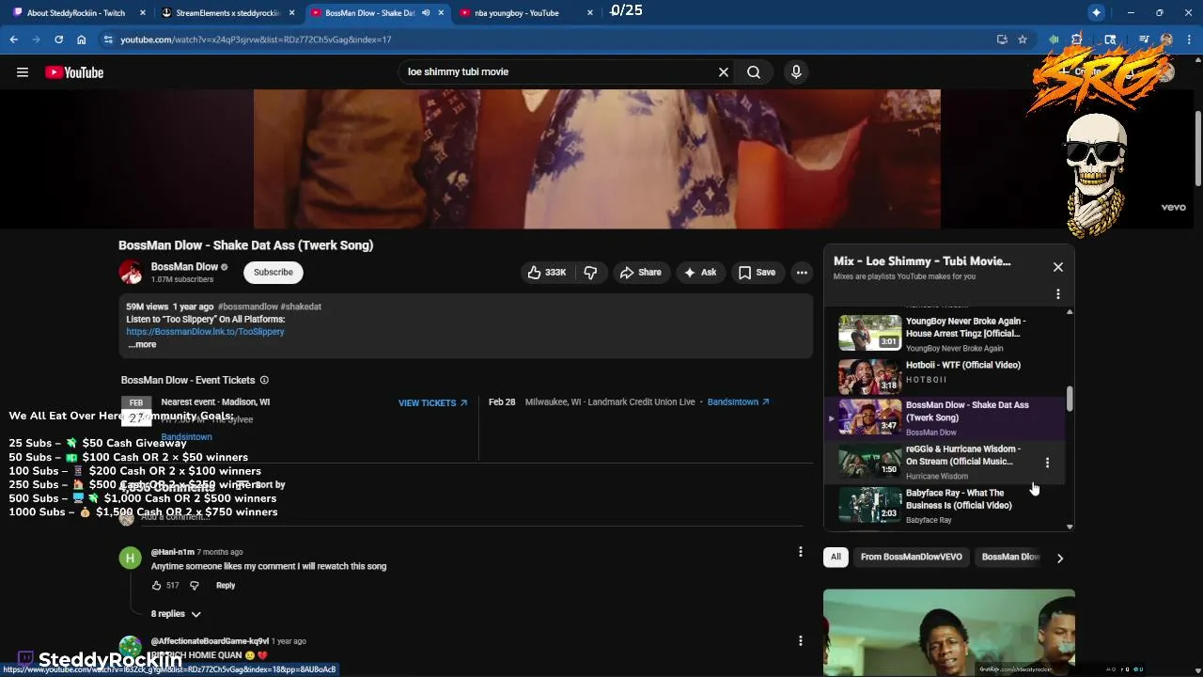The height and width of the screenshot is (677, 1203).
Task: Open @Hani-n1m profile avatar
Action: click(131, 559)
